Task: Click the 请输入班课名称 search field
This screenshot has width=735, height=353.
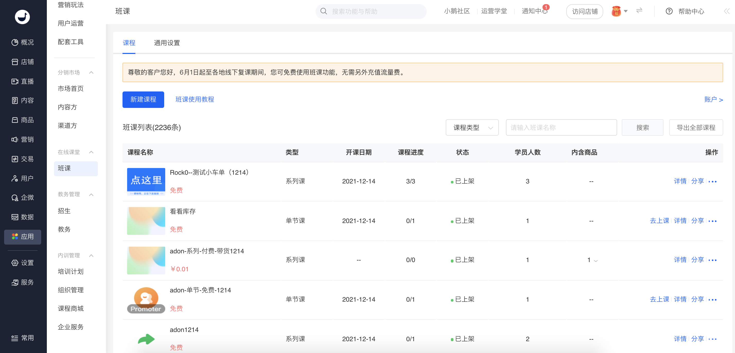Action: [561, 127]
